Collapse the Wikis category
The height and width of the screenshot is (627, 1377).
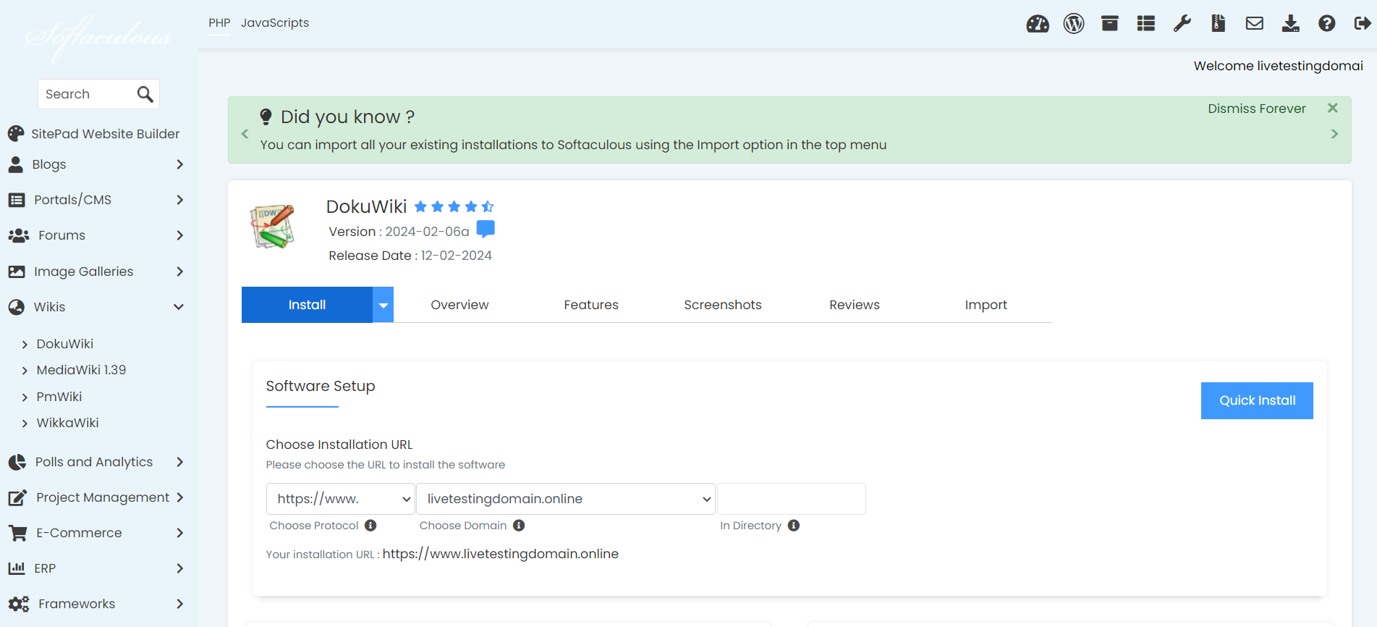96,307
